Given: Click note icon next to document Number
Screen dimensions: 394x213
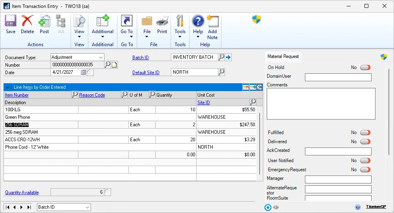Looking at the screenshot, I should pos(114,65).
